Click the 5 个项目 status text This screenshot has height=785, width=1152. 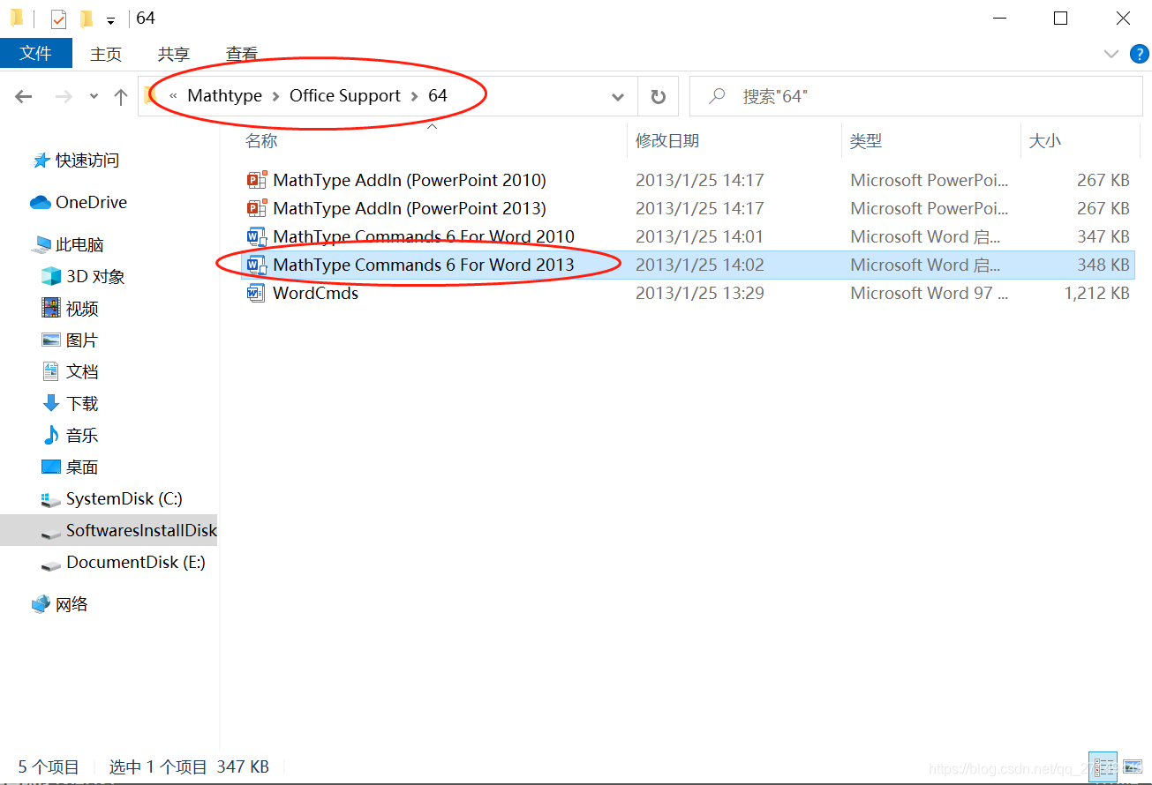49,767
